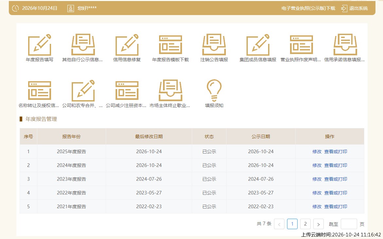Click the 公示日期 column header
The height and width of the screenshot is (239, 383).
coord(261,137)
